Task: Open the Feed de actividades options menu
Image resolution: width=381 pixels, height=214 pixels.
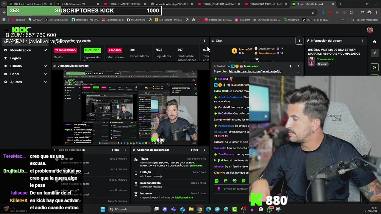Action: (125, 150)
